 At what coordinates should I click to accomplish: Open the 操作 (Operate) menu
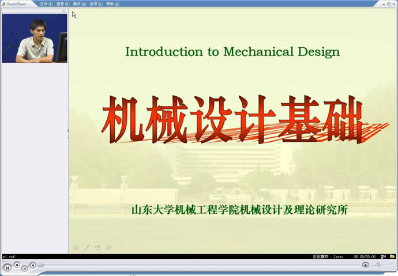(80, 4)
